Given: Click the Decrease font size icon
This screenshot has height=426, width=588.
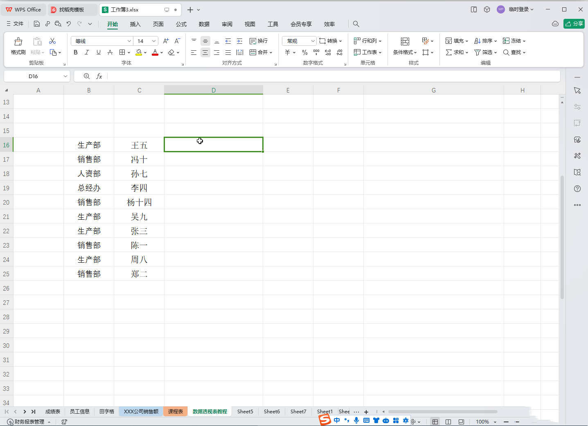Looking at the screenshot, I should [177, 41].
